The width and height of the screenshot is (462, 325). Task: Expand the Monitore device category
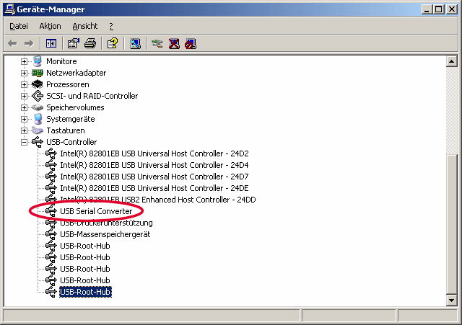[25, 61]
